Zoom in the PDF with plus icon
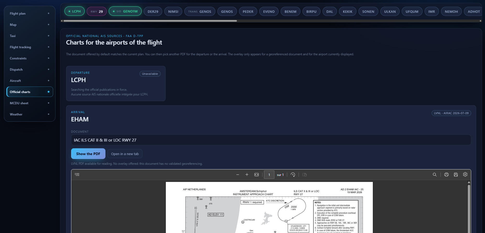The width and height of the screenshot is (485, 233). [247, 175]
